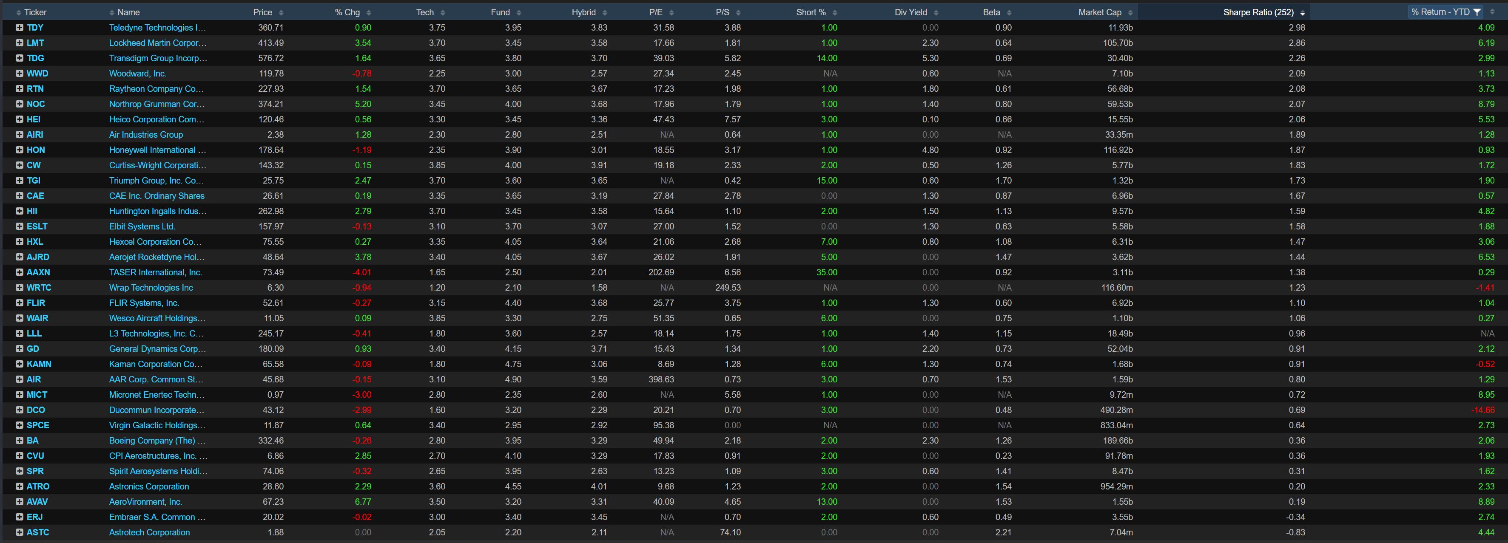Open Virgin Galactic Holdings link

pyautogui.click(x=157, y=425)
